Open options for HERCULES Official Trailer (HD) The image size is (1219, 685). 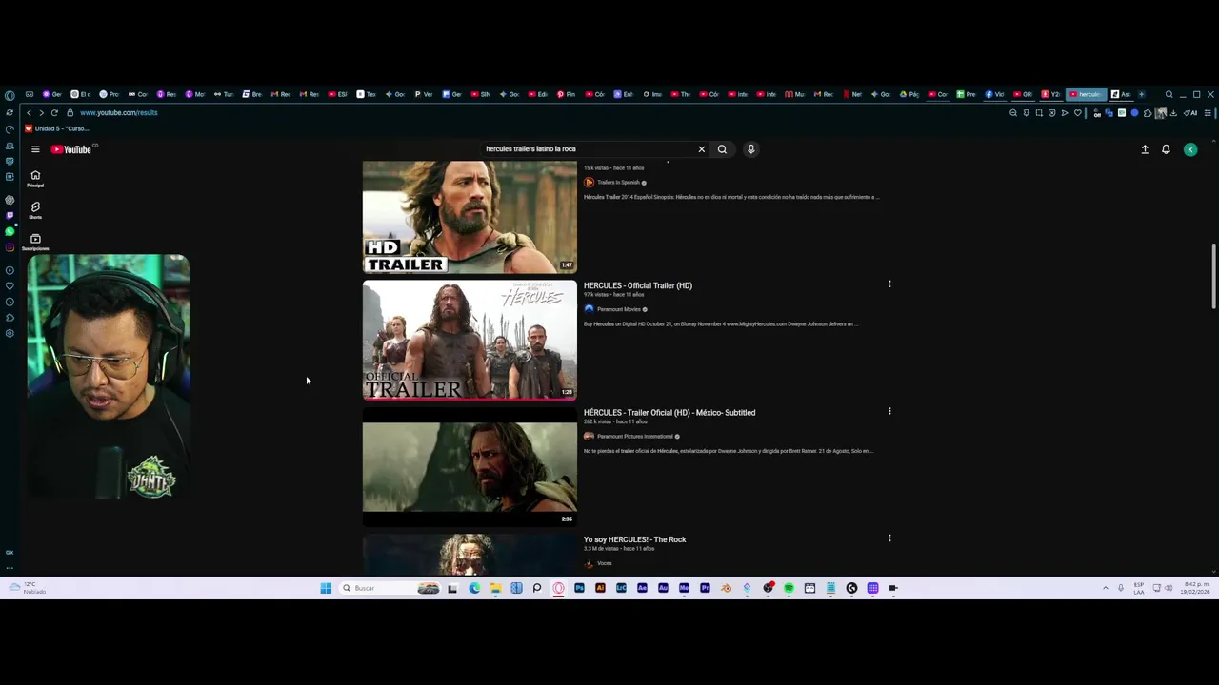tap(889, 284)
